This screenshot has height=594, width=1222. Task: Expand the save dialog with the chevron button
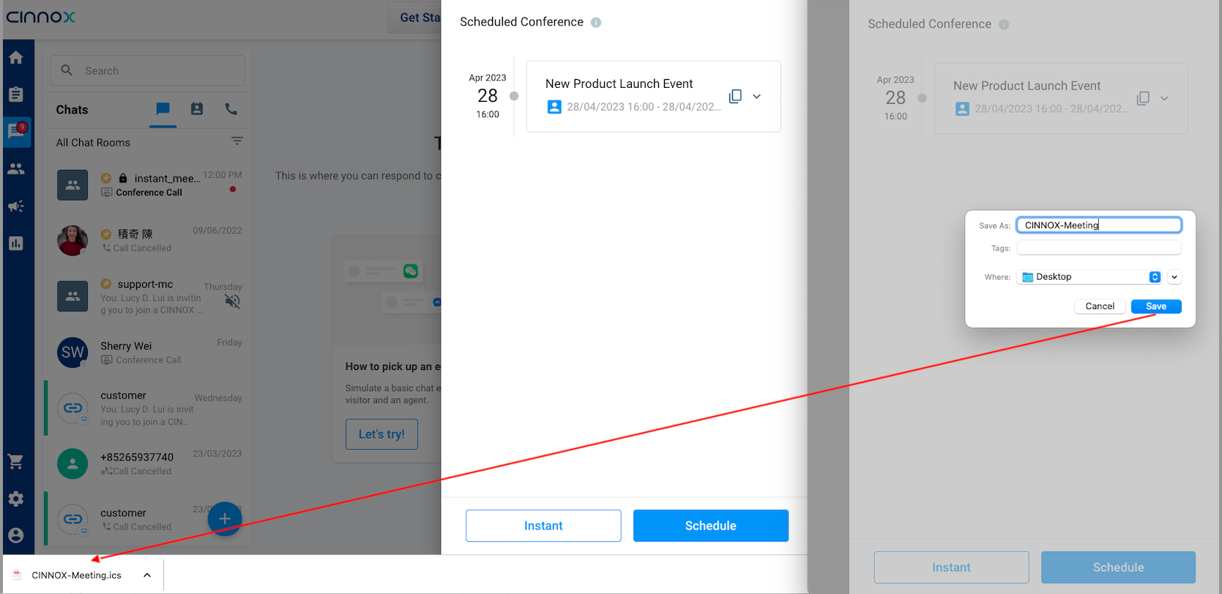click(x=1174, y=277)
